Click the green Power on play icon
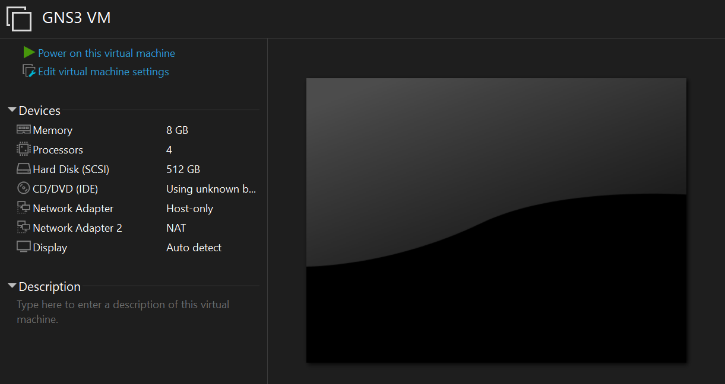725x384 pixels. (x=29, y=53)
